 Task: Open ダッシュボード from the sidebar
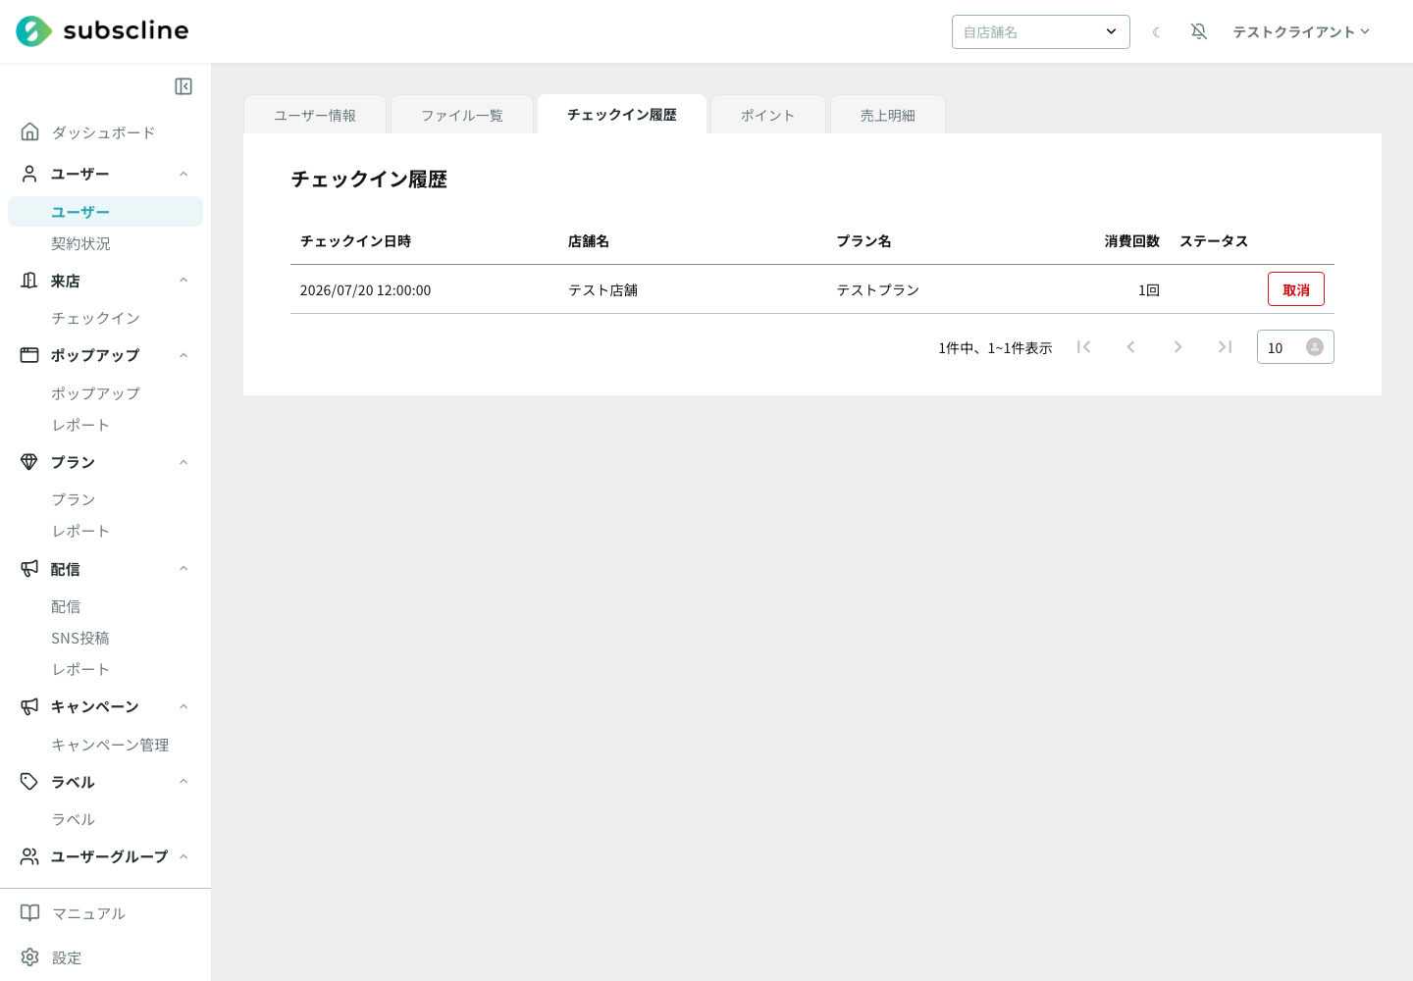click(x=105, y=132)
